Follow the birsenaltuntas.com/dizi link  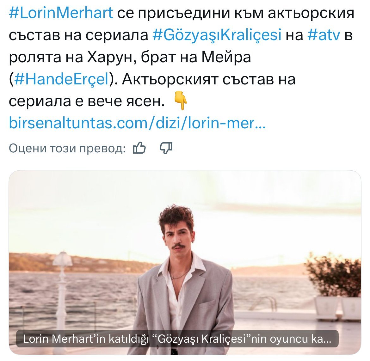(137, 123)
